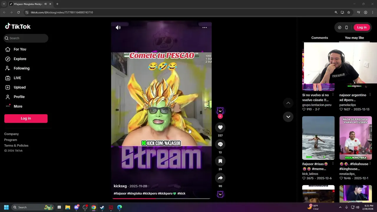Open the #ñajasor hashtag link

click(120, 193)
